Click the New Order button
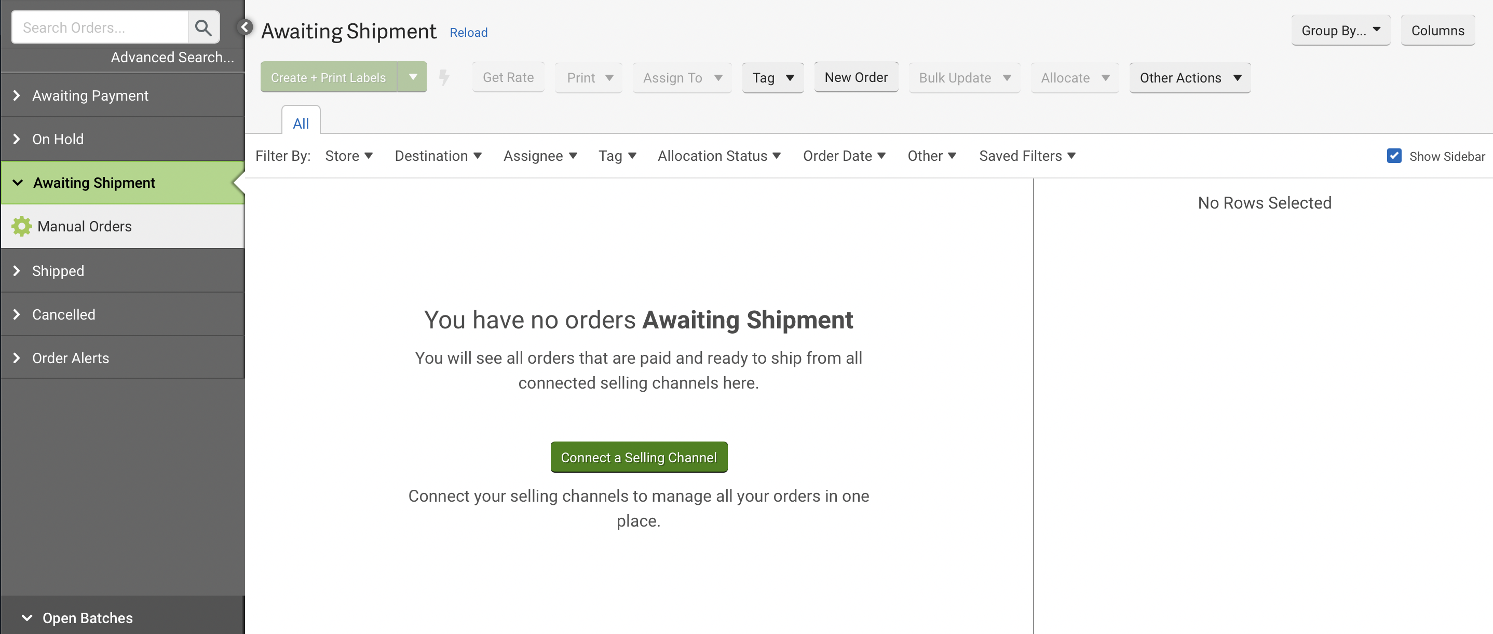The image size is (1493, 634). click(x=856, y=77)
